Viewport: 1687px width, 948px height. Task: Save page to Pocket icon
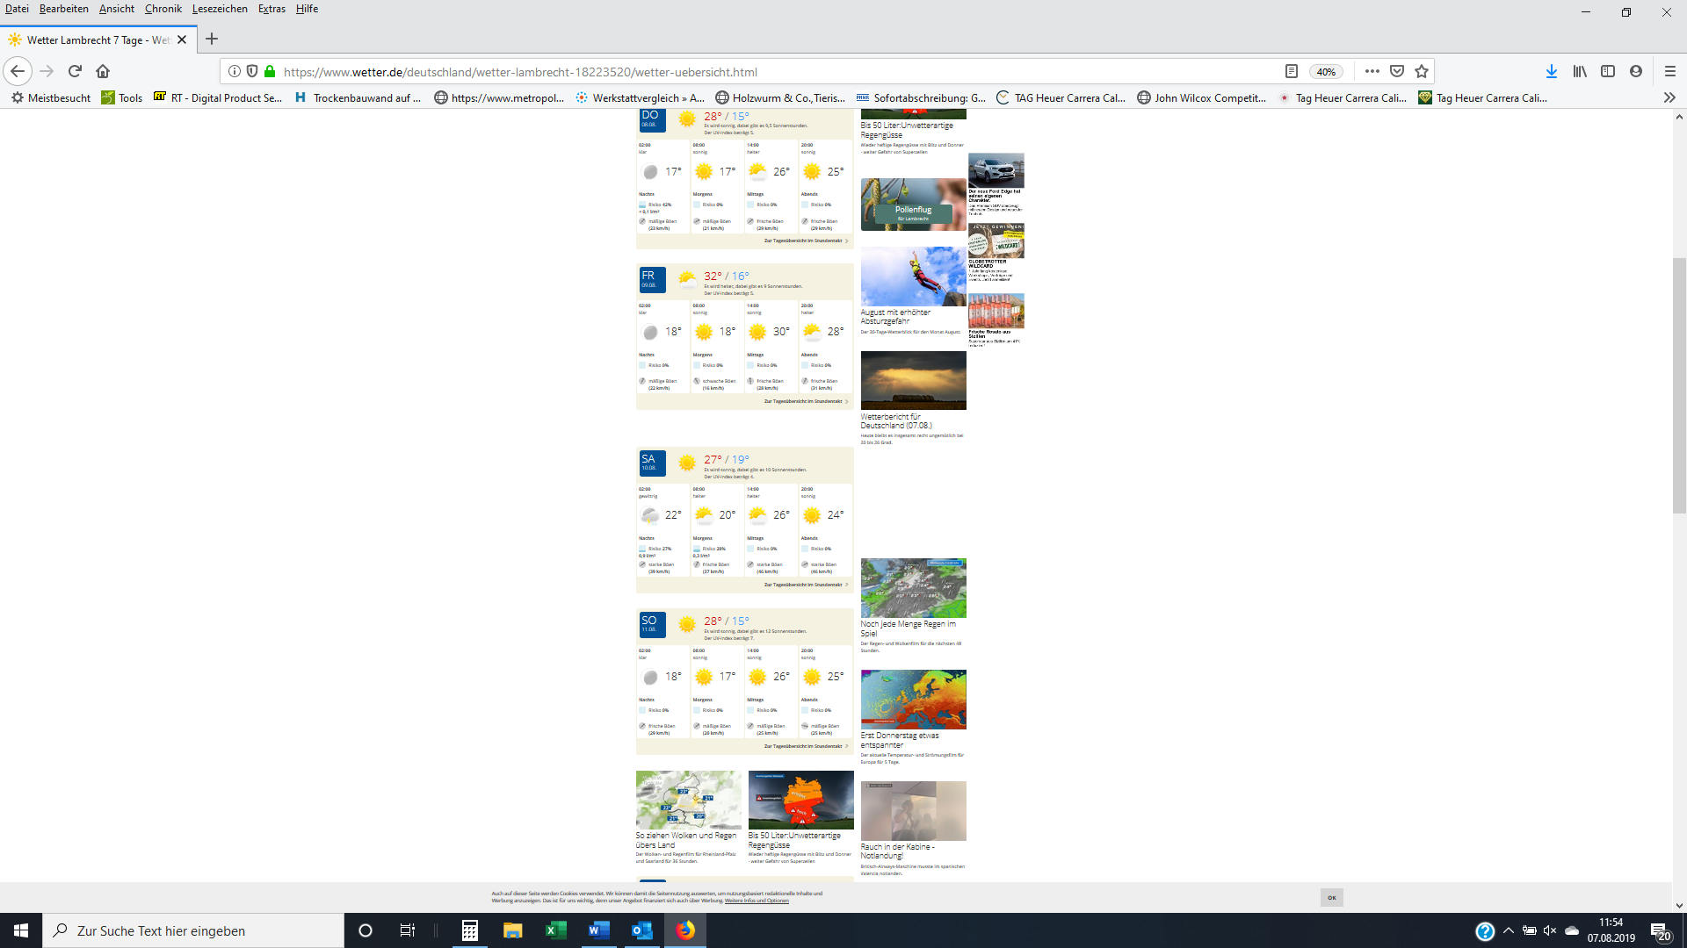(x=1397, y=71)
